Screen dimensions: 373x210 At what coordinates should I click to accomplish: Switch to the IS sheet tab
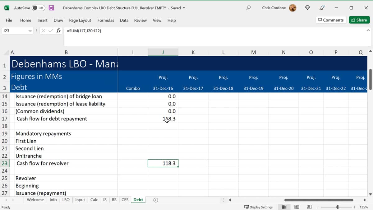point(105,200)
